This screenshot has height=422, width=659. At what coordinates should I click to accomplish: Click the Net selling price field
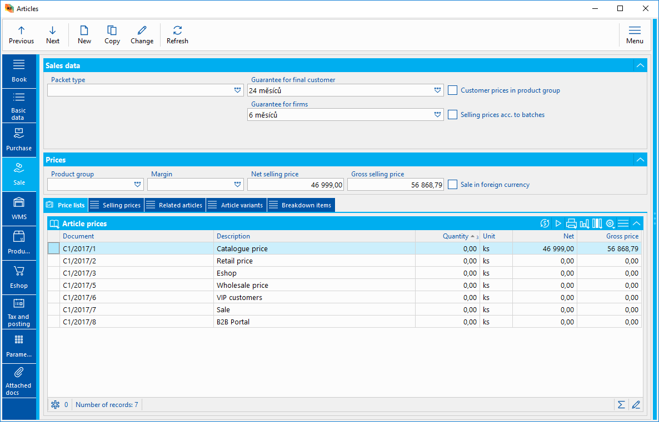(296, 185)
